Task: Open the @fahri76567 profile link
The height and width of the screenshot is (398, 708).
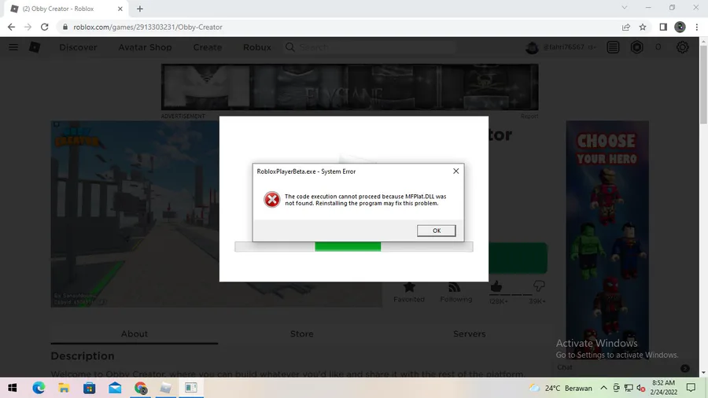Action: click(563, 47)
